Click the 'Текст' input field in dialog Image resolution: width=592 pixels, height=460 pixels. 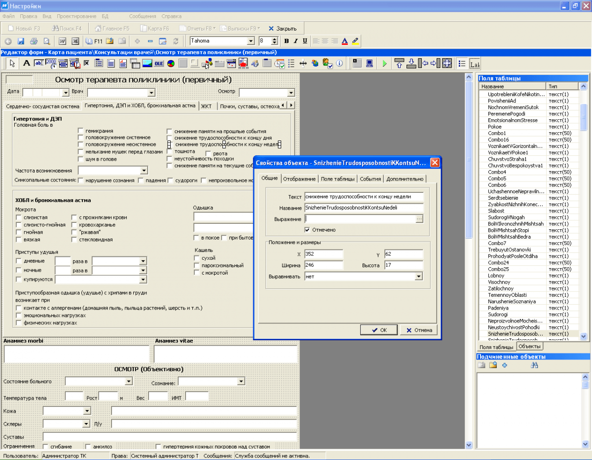tap(364, 197)
